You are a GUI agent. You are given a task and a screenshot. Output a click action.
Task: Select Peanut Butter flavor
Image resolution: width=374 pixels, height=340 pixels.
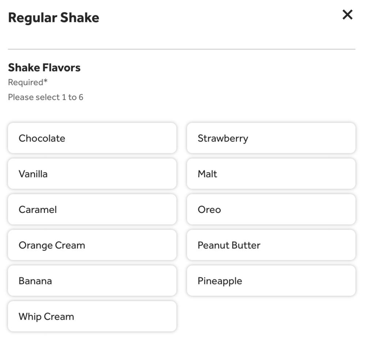point(271,245)
